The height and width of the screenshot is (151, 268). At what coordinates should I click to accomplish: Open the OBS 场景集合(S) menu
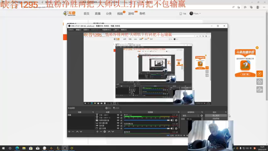pos(107,30)
